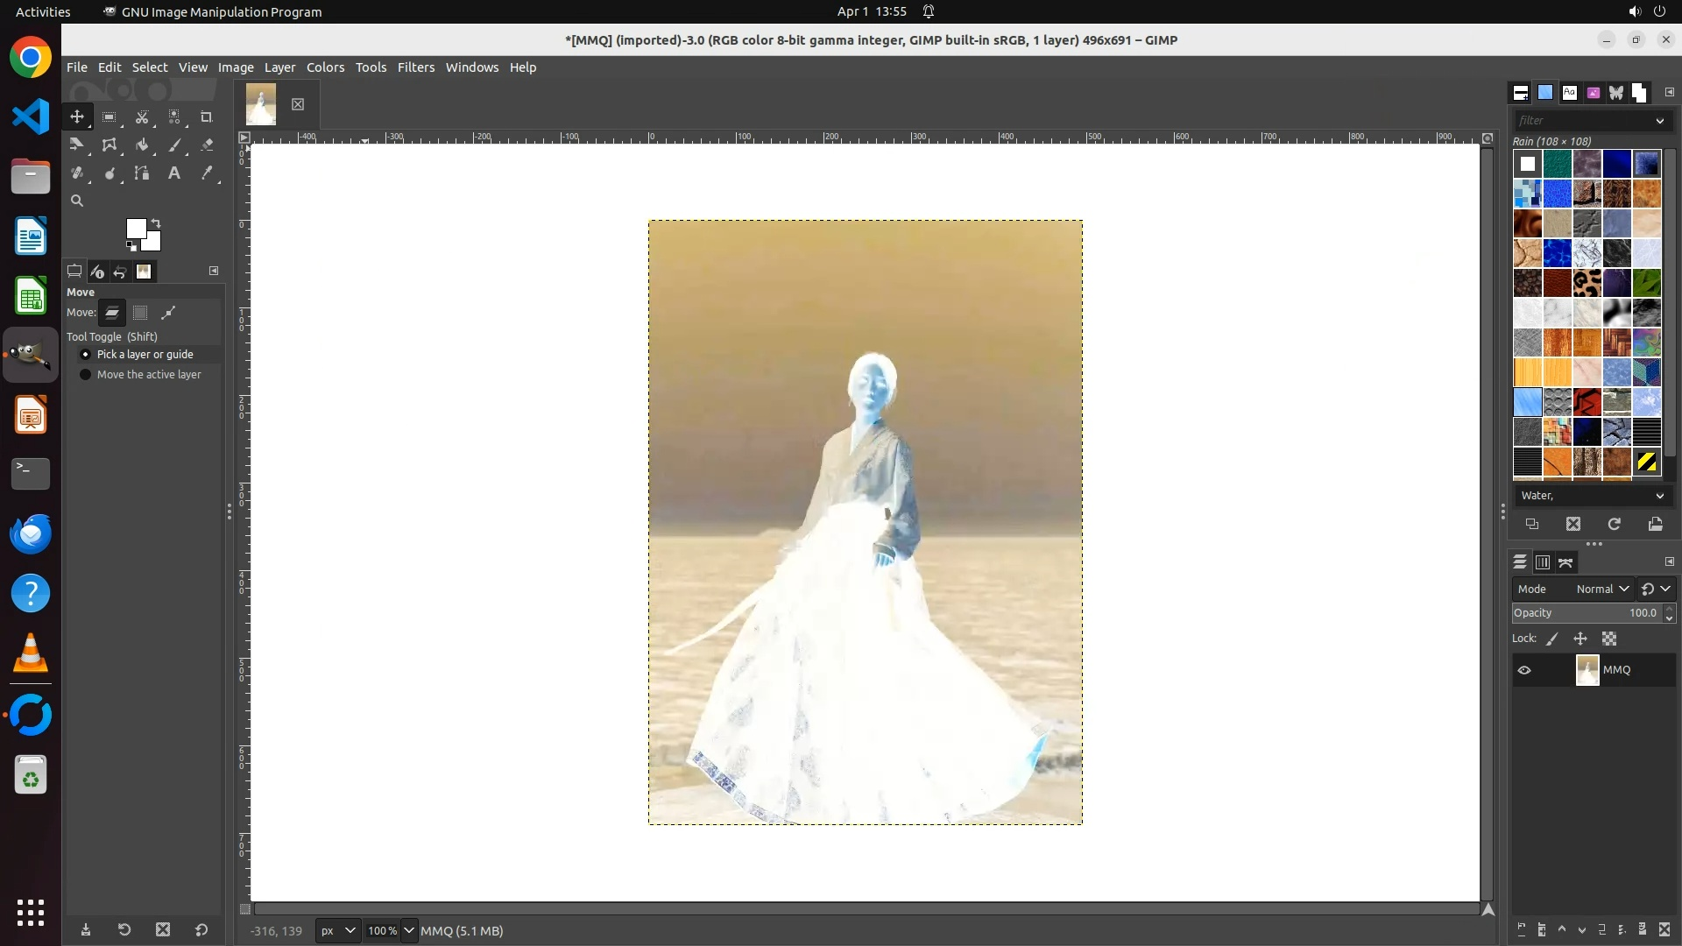Screen dimensions: 1682x946
Task: Select the Text tool
Action: click(174, 173)
